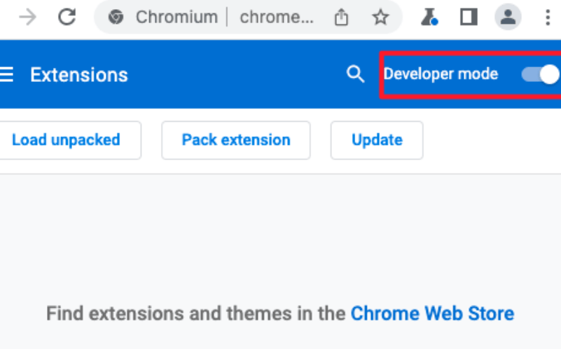Click the Extensions page title
Screen dimensions: 561x349
(x=79, y=75)
